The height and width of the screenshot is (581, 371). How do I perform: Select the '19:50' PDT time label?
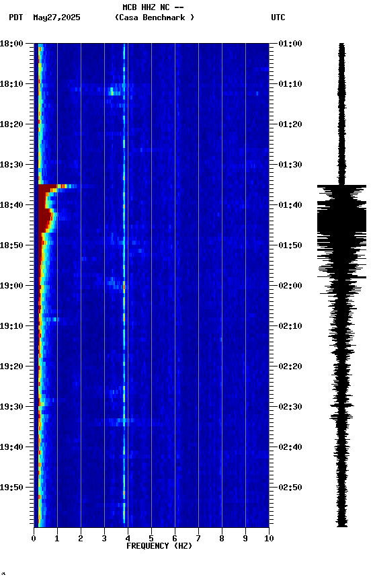11,488
